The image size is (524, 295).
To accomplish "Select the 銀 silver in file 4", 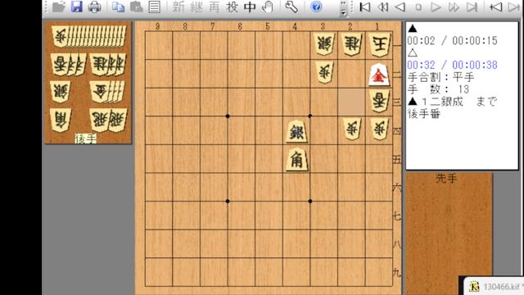I will (x=296, y=132).
